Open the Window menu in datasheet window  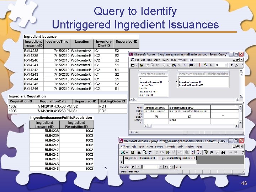[x=190, y=146]
